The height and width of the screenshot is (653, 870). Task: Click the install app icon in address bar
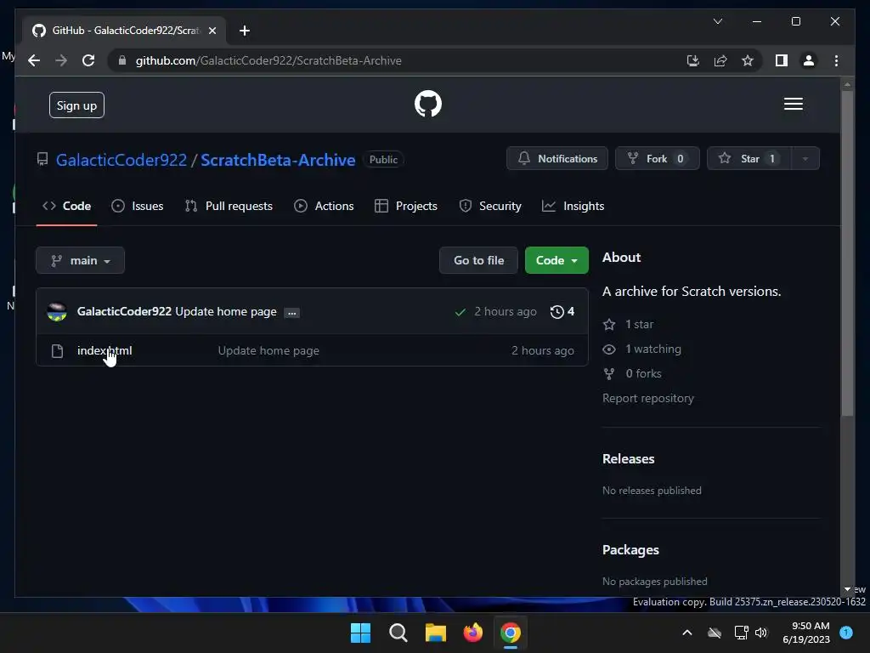(693, 60)
